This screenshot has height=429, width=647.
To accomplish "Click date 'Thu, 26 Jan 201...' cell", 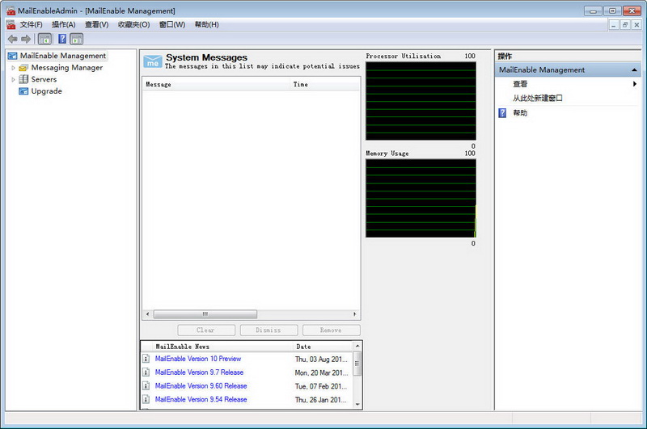I will click(321, 400).
